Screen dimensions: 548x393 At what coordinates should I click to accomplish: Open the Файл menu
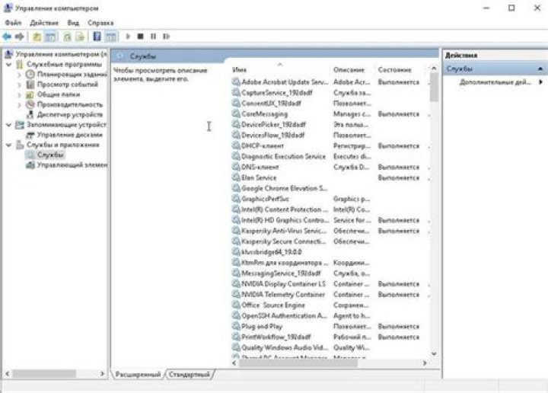[x=13, y=23]
